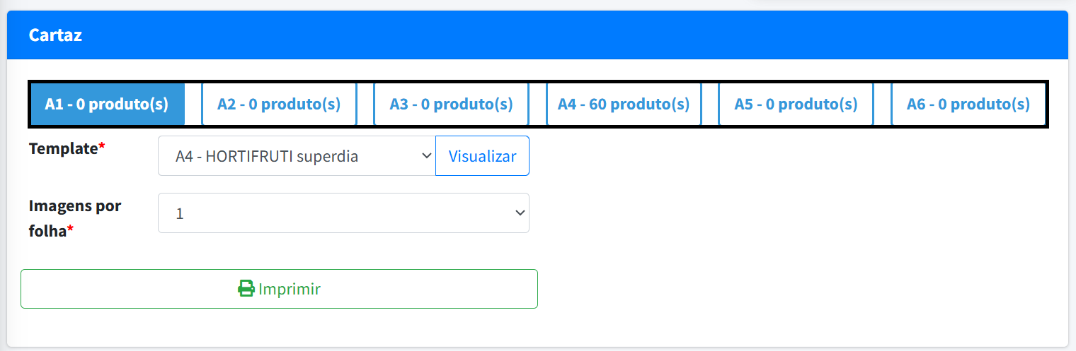Open the Template dropdown
Screen dimensions: 1076x351
(x=296, y=156)
